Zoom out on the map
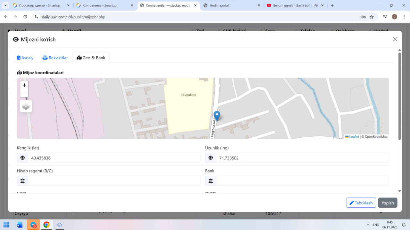The image size is (410, 230). click(24, 93)
